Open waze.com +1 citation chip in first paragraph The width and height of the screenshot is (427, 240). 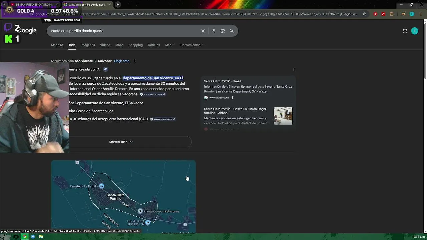152,94
